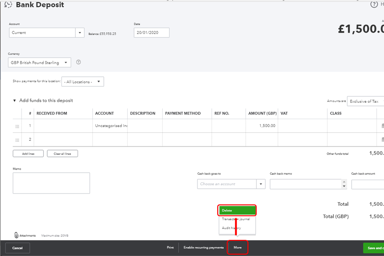This screenshot has width=384, height=256.
Task: Click the Payment Method cell in row 1
Action: click(x=187, y=126)
